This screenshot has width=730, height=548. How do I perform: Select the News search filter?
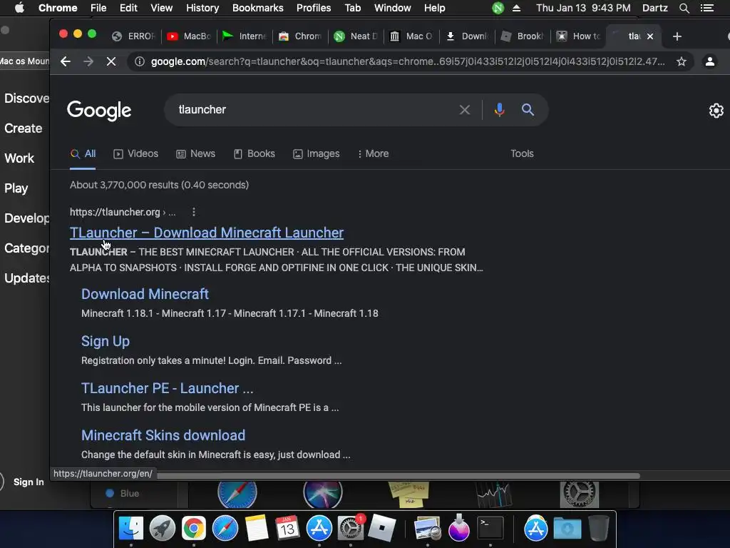(x=195, y=154)
